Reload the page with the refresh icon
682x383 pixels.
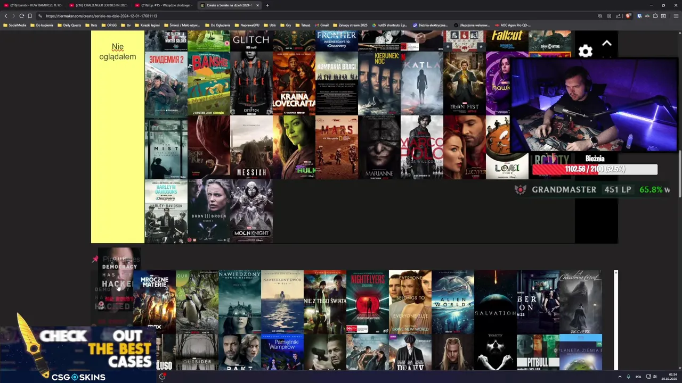[x=21, y=16]
